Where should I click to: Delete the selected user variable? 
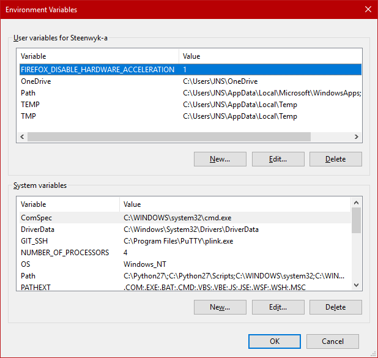point(335,159)
